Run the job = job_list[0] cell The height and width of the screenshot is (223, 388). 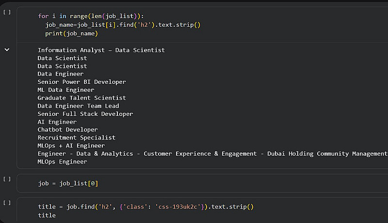[7, 179]
